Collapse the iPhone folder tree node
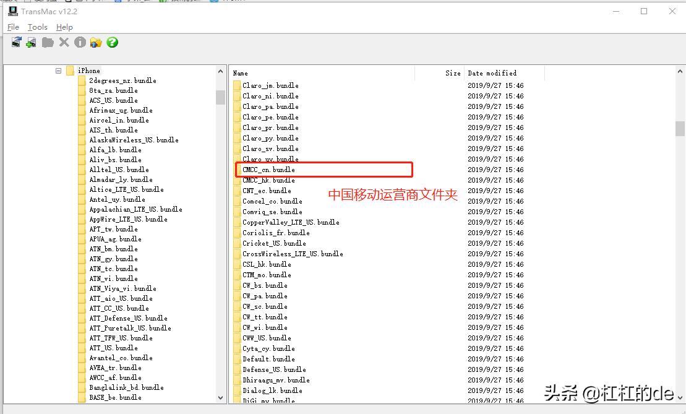686x414 pixels. (58, 71)
